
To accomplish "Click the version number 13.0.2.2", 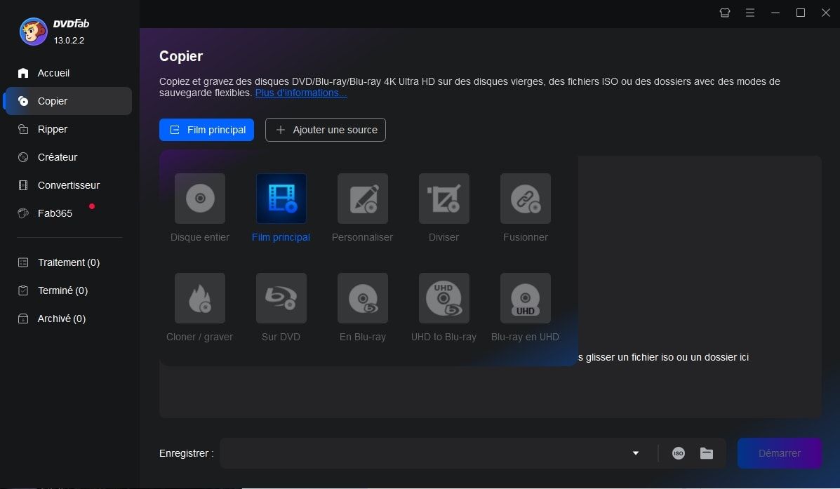I will click(x=69, y=40).
